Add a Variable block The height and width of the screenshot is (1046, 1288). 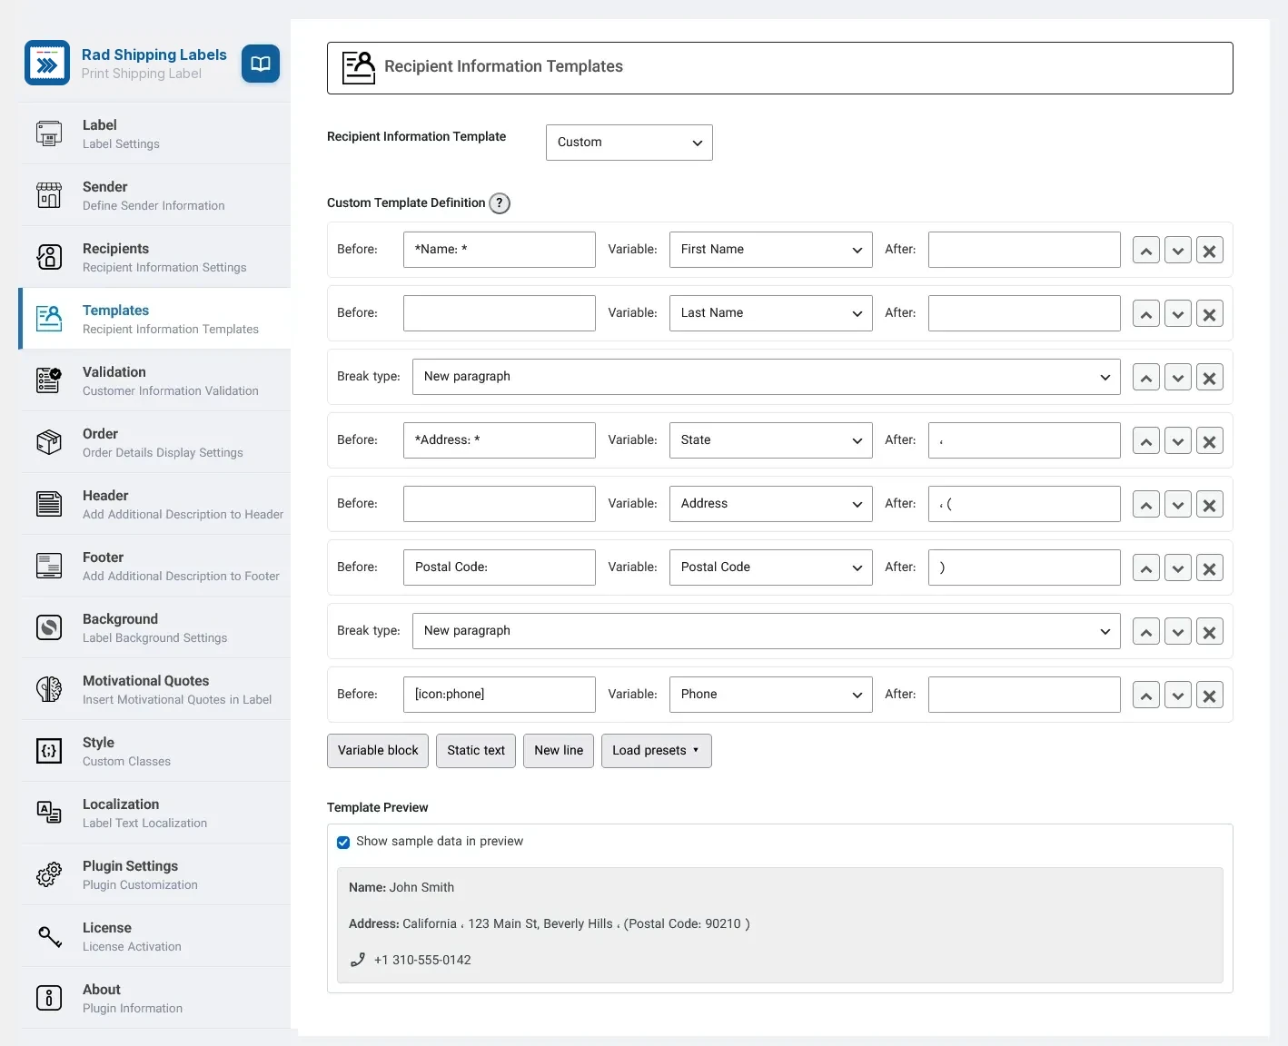click(x=378, y=751)
